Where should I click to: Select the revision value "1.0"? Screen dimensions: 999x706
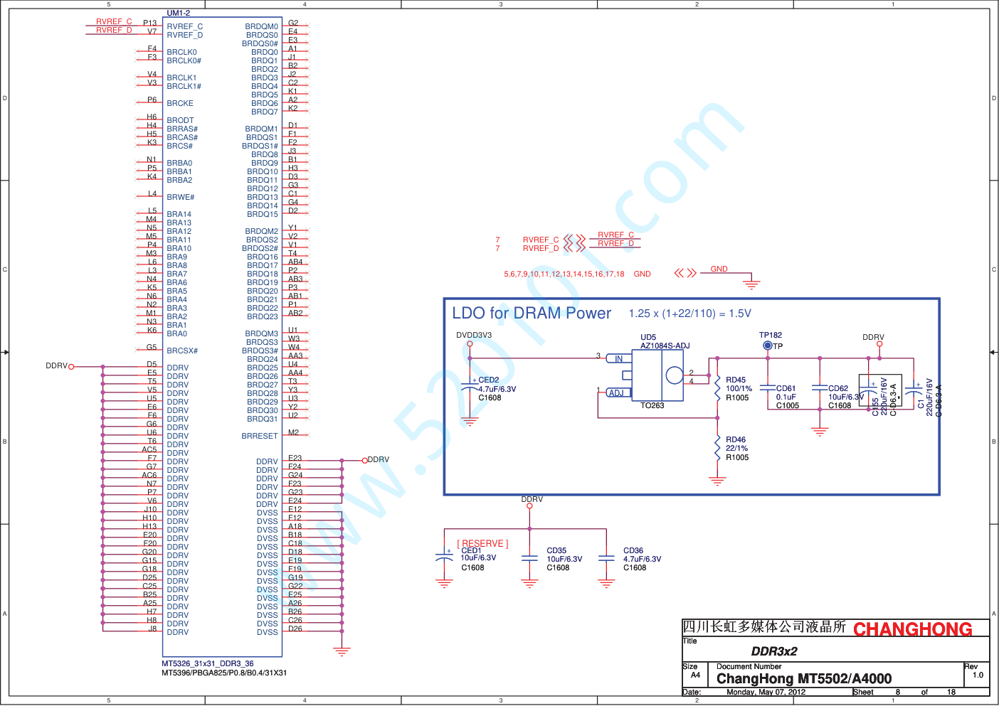pos(978,675)
